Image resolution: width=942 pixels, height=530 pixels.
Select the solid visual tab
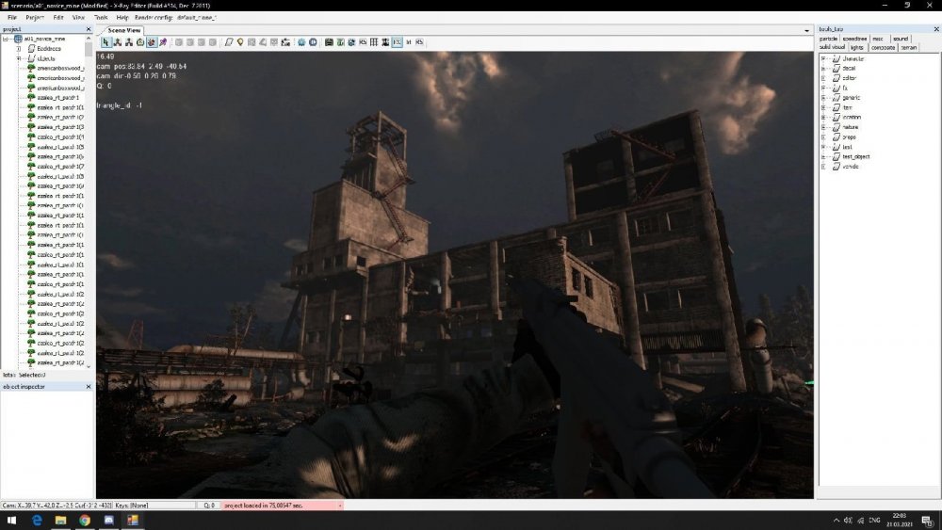tap(832, 47)
